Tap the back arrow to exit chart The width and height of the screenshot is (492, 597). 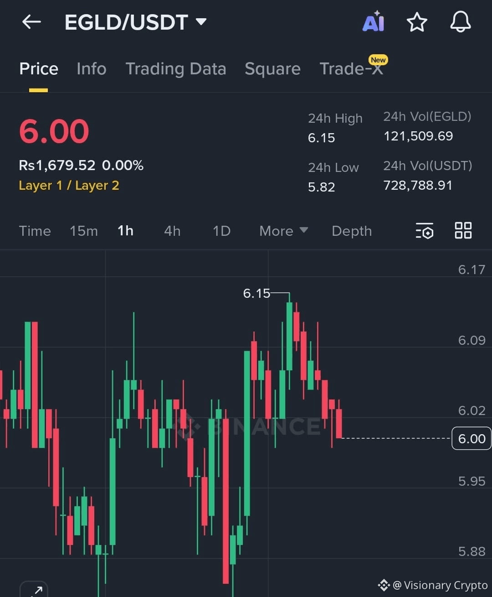(31, 21)
